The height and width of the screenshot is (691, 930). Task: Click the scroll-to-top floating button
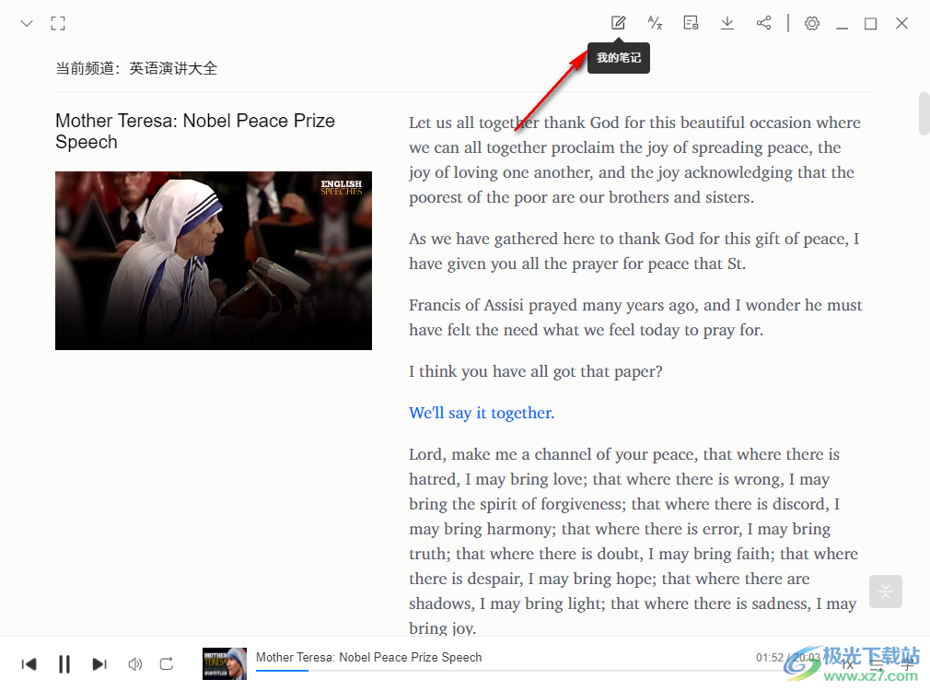pos(886,591)
